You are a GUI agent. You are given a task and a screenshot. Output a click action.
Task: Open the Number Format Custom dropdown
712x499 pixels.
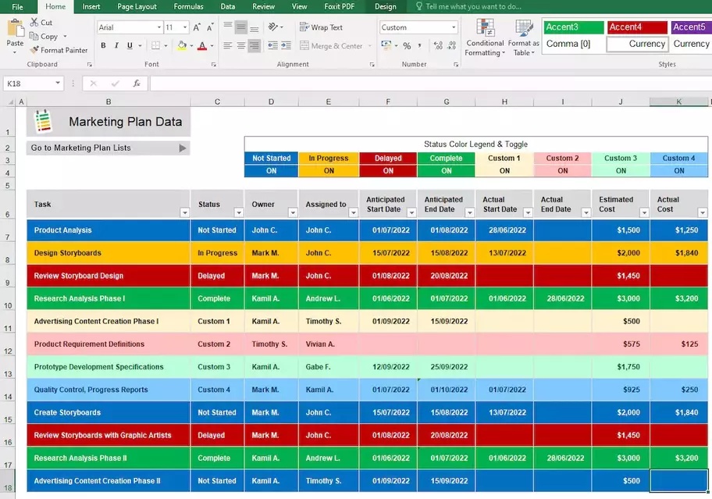(x=454, y=27)
